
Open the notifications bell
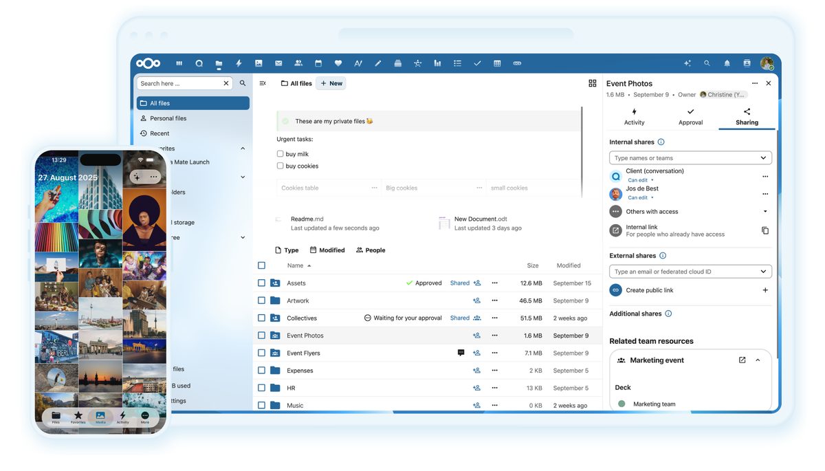click(x=727, y=63)
